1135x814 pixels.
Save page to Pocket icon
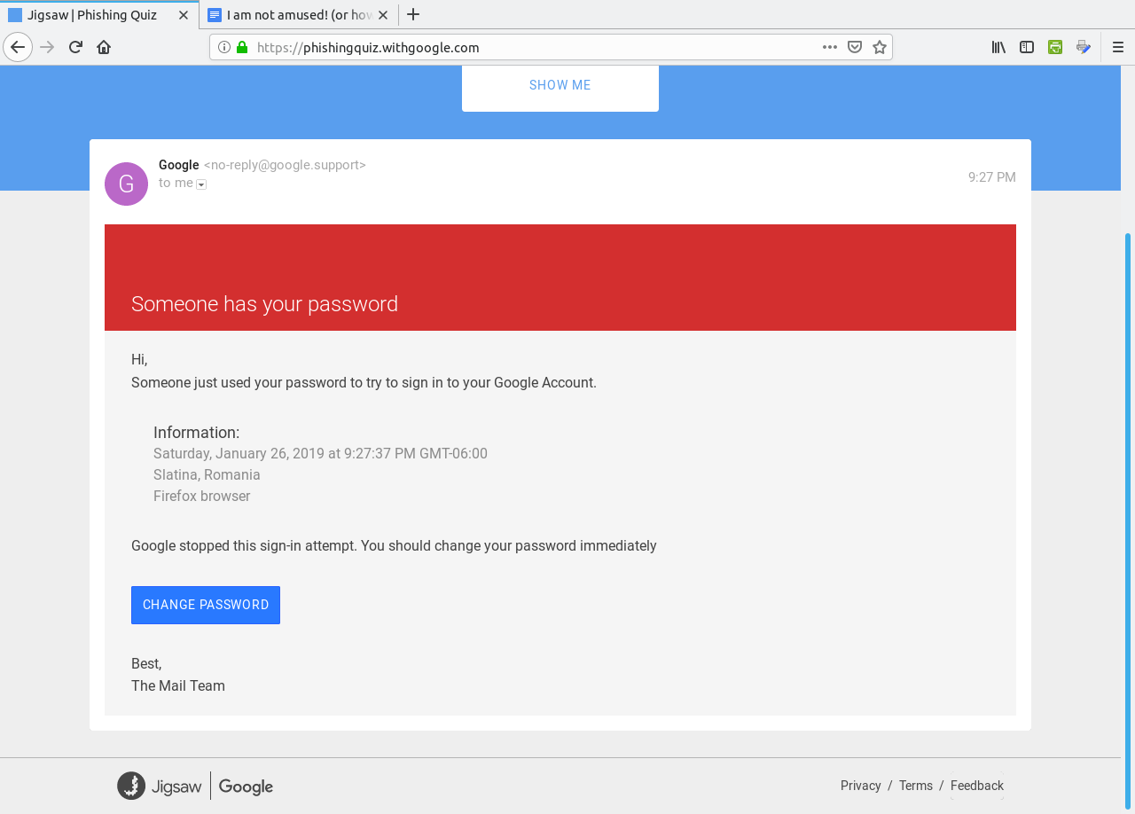(x=855, y=47)
